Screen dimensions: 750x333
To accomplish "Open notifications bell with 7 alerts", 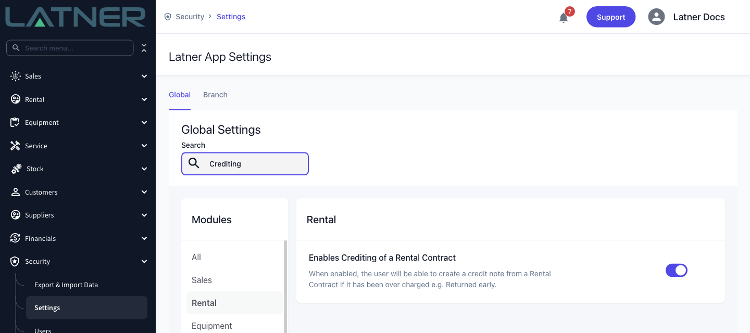I will click(564, 18).
